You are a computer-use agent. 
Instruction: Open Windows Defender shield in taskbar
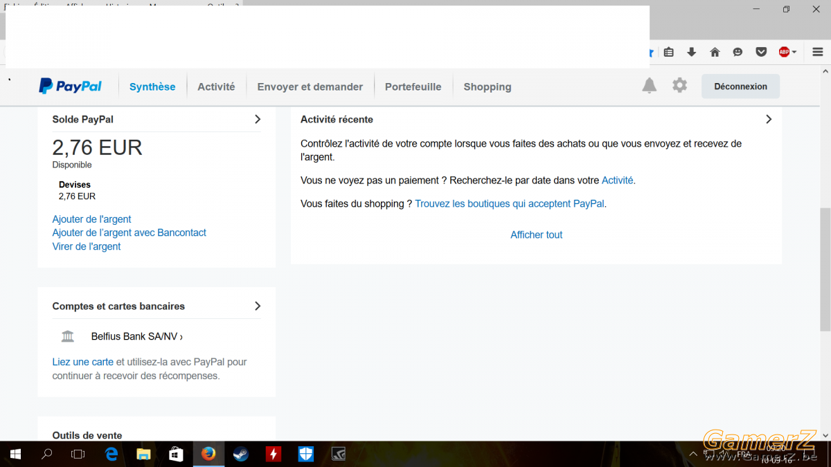tap(306, 454)
